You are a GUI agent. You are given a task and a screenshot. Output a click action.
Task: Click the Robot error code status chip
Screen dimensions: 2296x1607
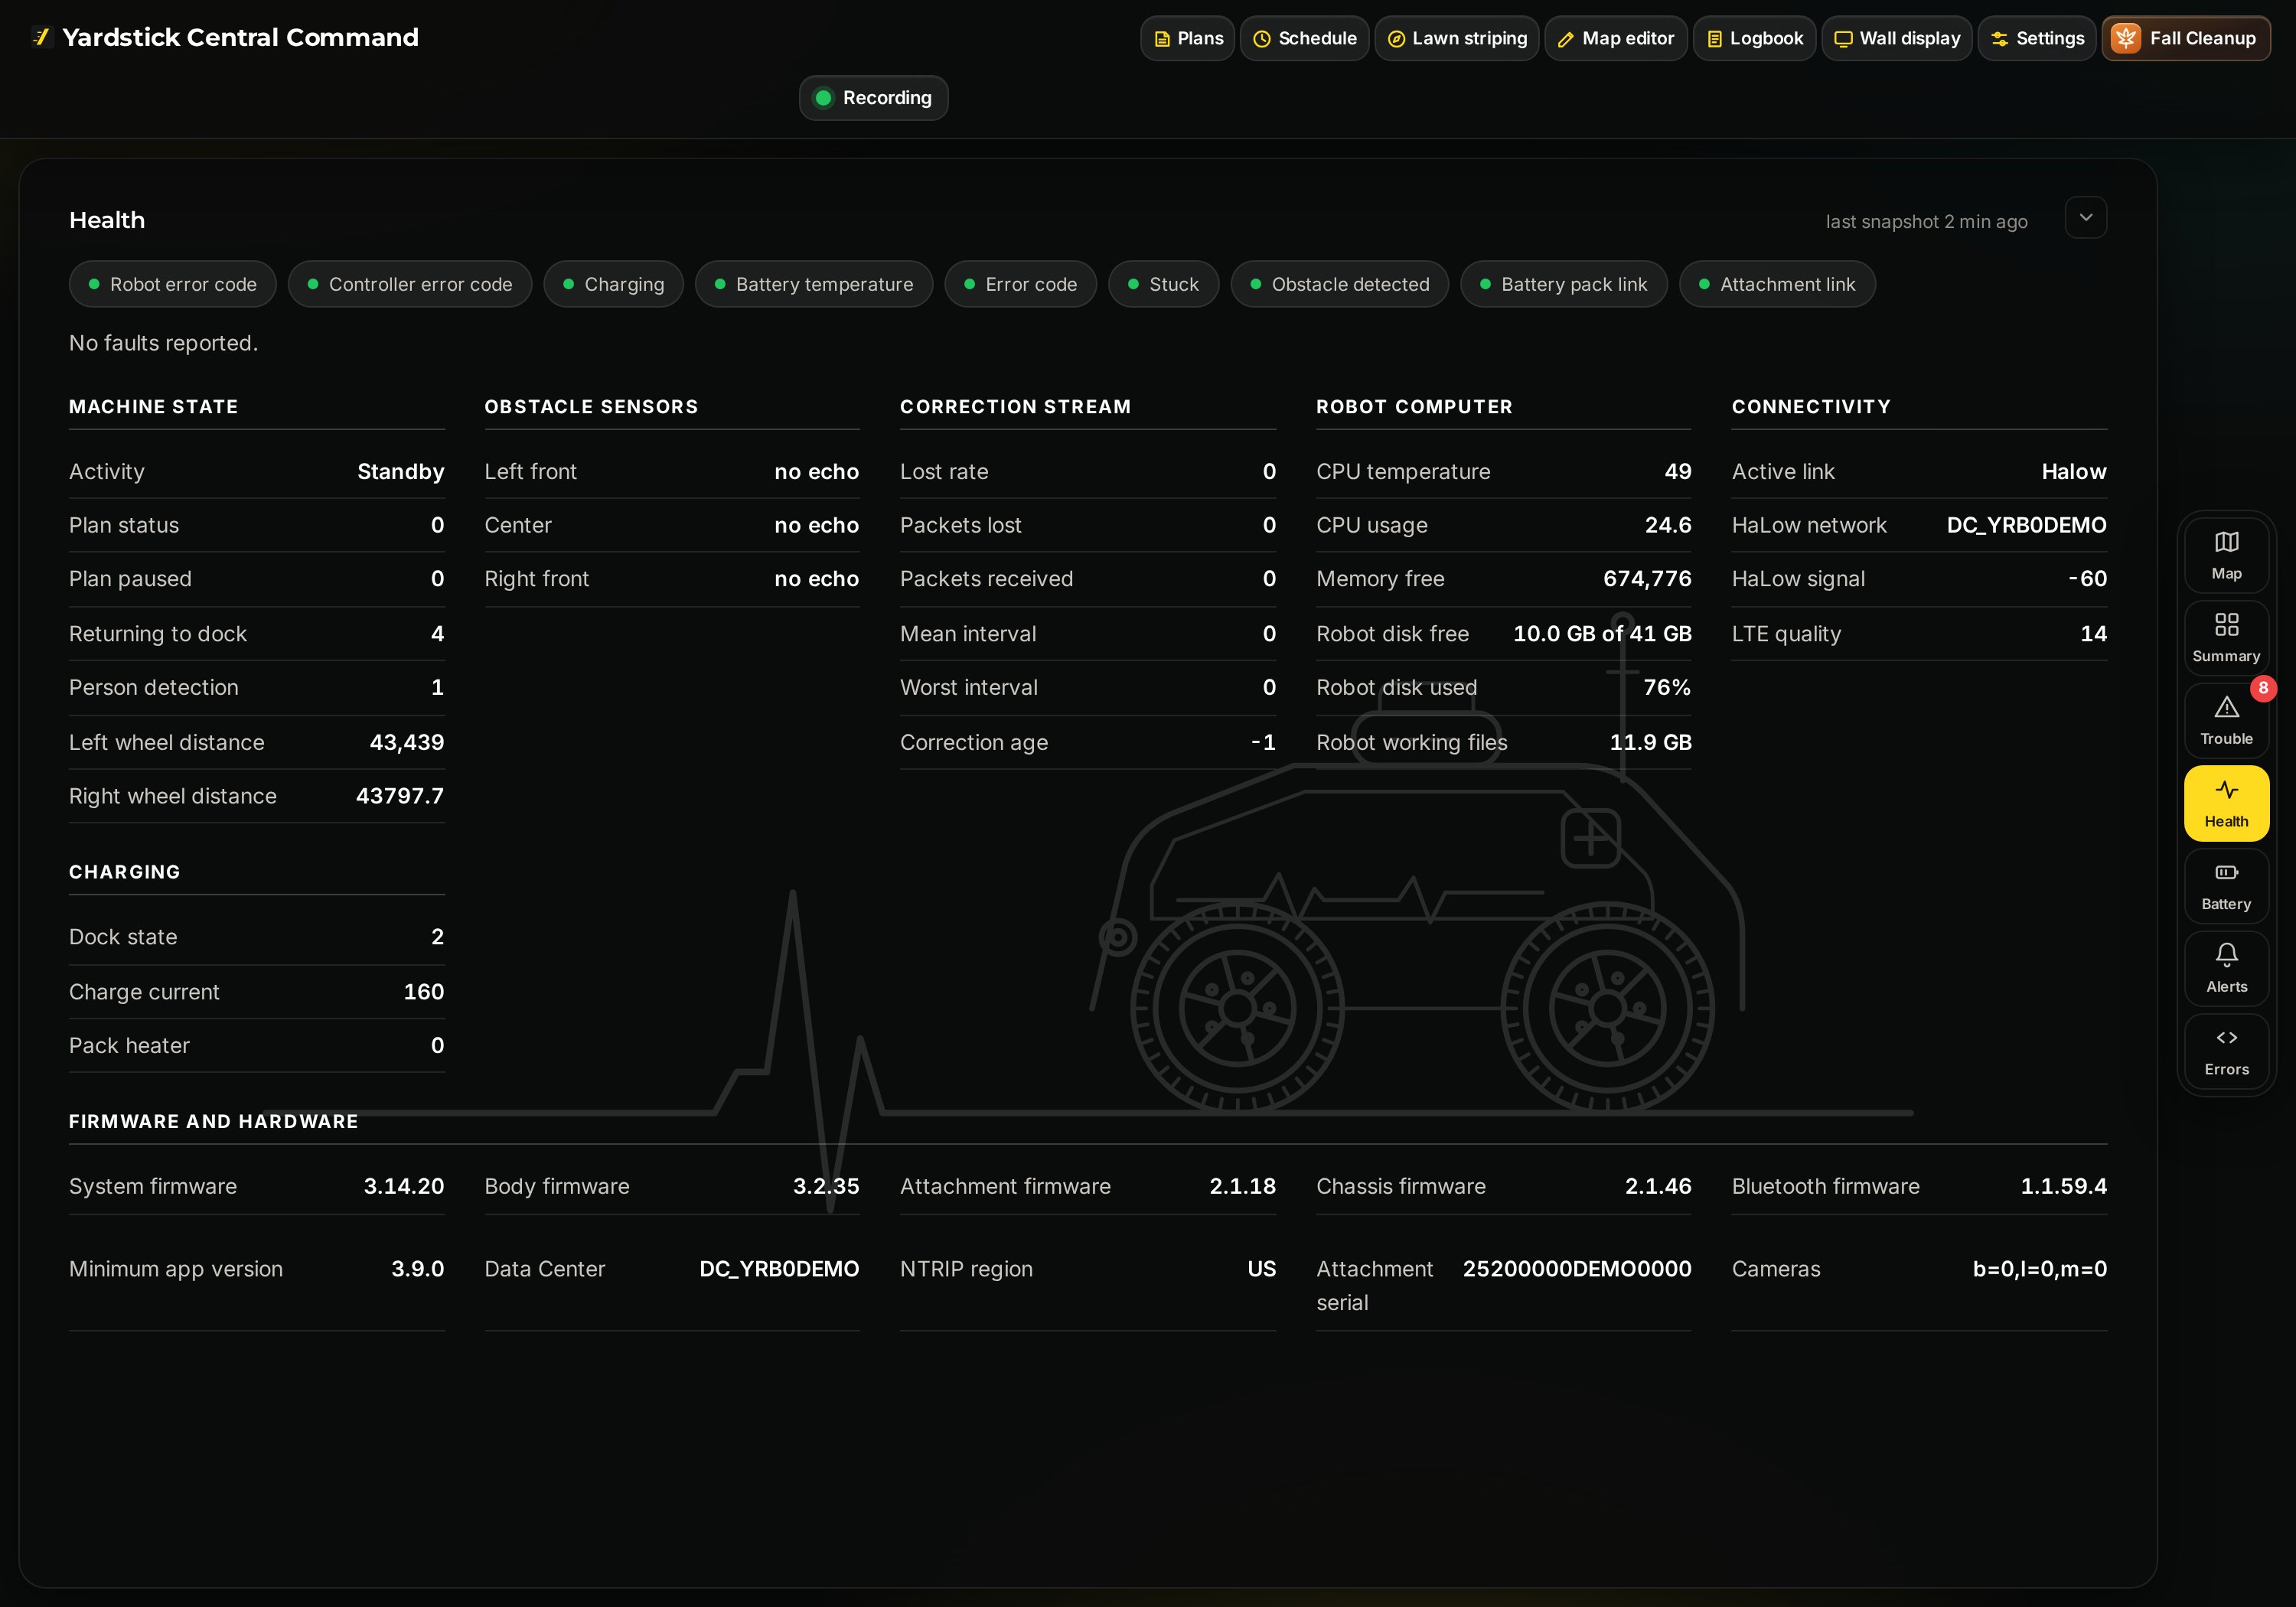(172, 284)
